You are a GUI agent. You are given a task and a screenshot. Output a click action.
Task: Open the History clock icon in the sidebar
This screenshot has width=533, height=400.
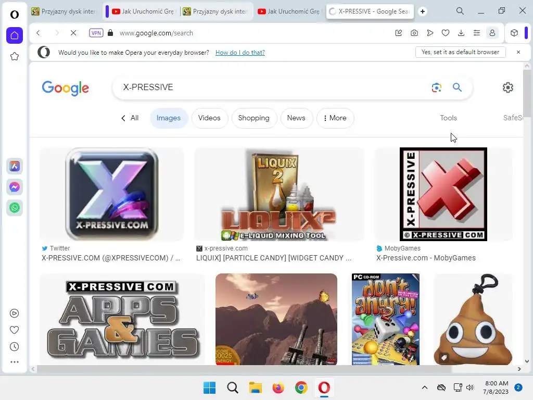(x=14, y=346)
